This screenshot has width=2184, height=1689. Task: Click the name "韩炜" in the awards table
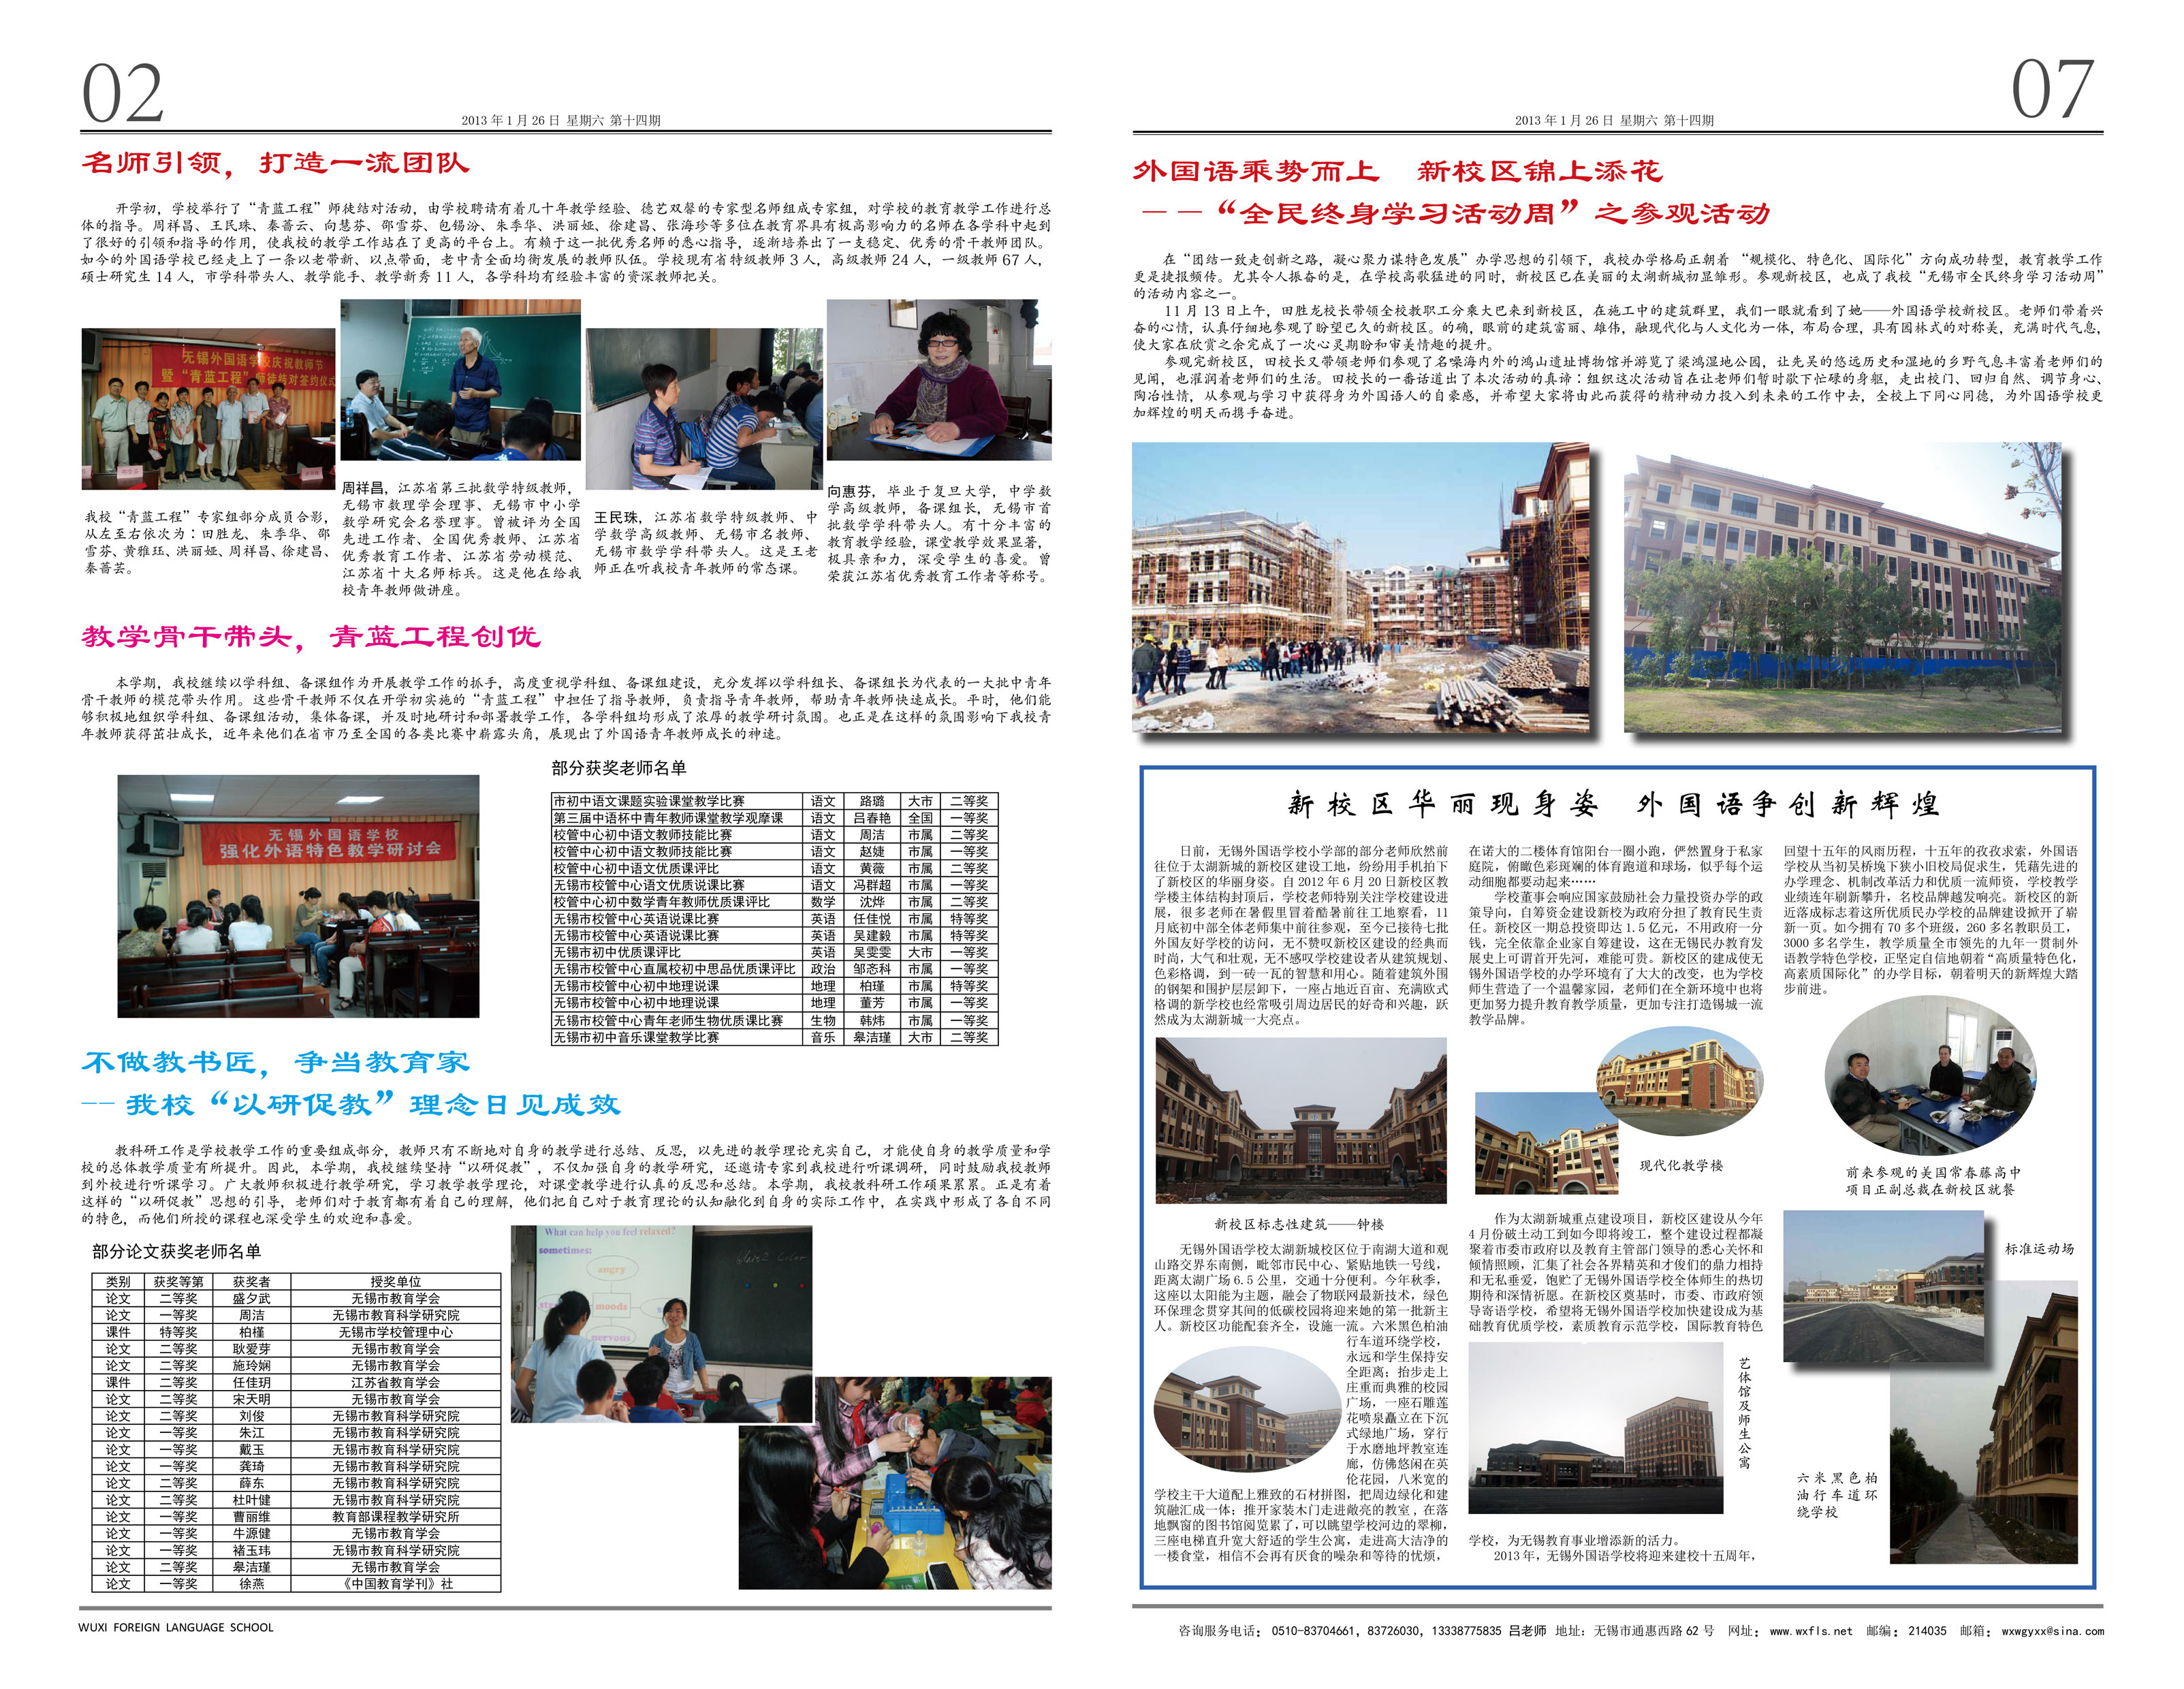pyautogui.click(x=871, y=1020)
